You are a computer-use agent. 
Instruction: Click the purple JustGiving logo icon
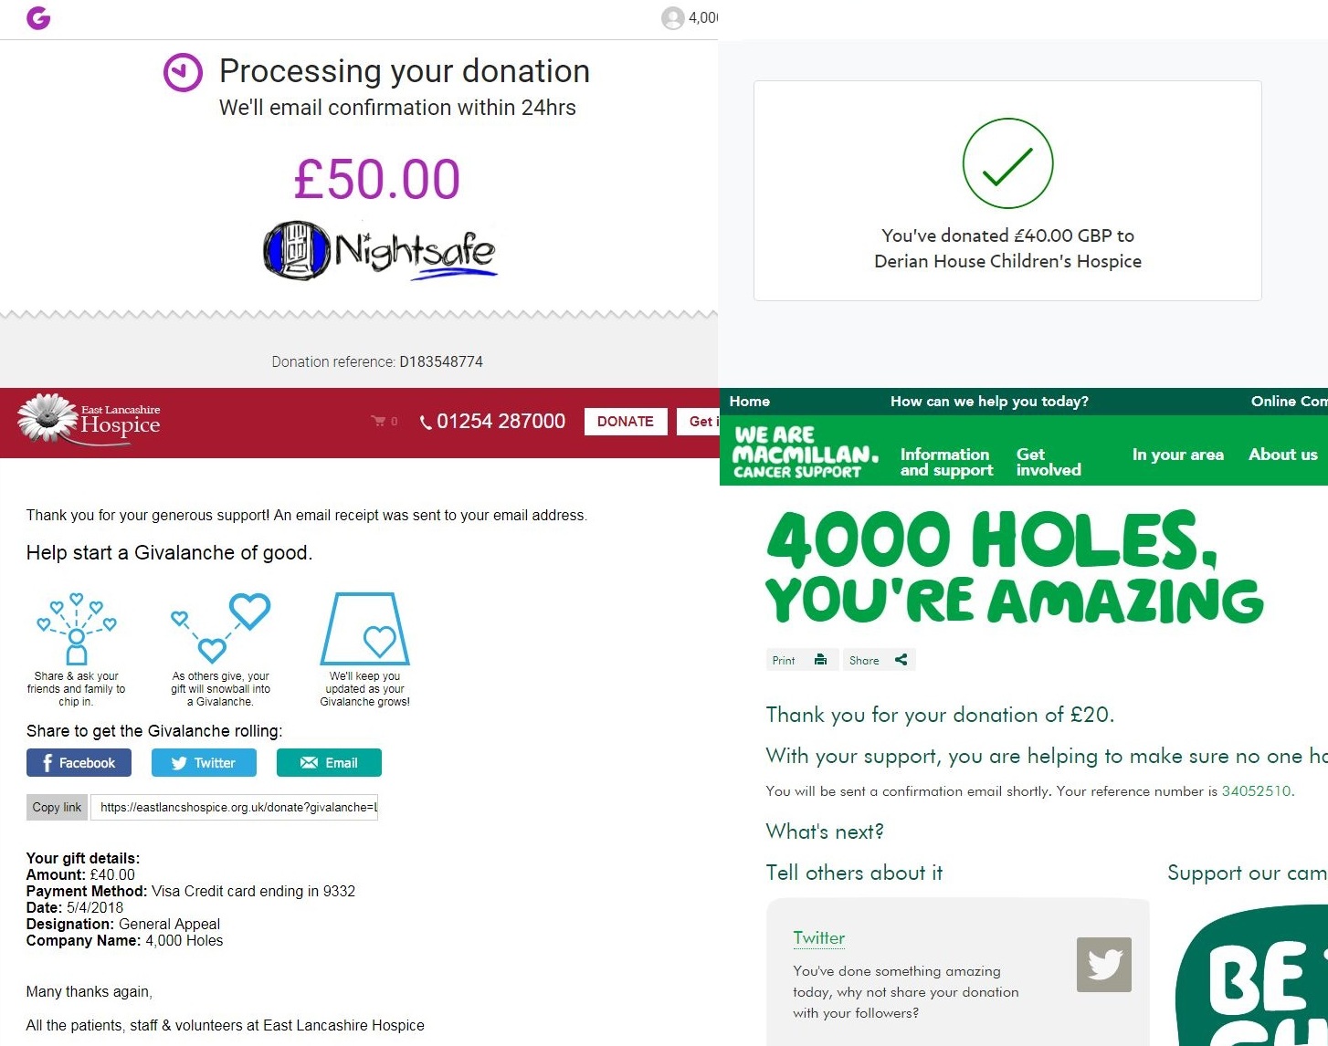tap(38, 17)
